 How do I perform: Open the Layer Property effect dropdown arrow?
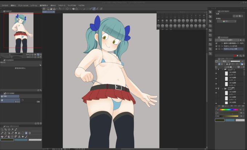[242, 16]
